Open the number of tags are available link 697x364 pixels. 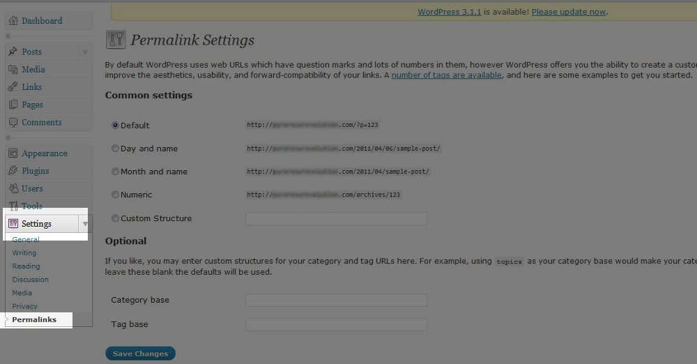(446, 75)
